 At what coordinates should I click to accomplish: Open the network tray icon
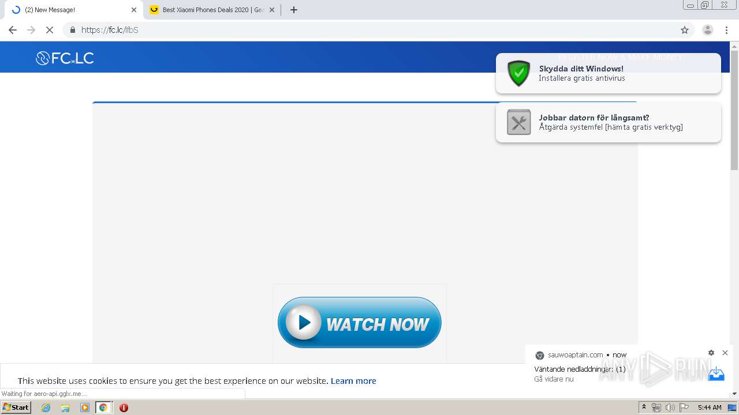656,408
